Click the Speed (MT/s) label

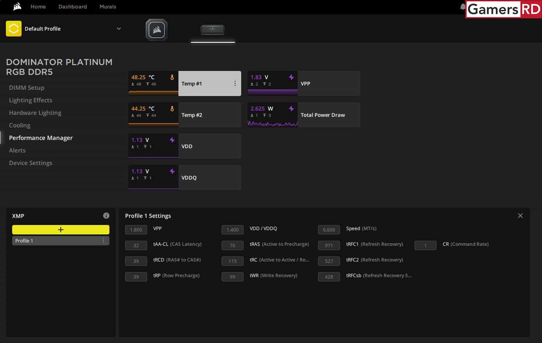(361, 228)
